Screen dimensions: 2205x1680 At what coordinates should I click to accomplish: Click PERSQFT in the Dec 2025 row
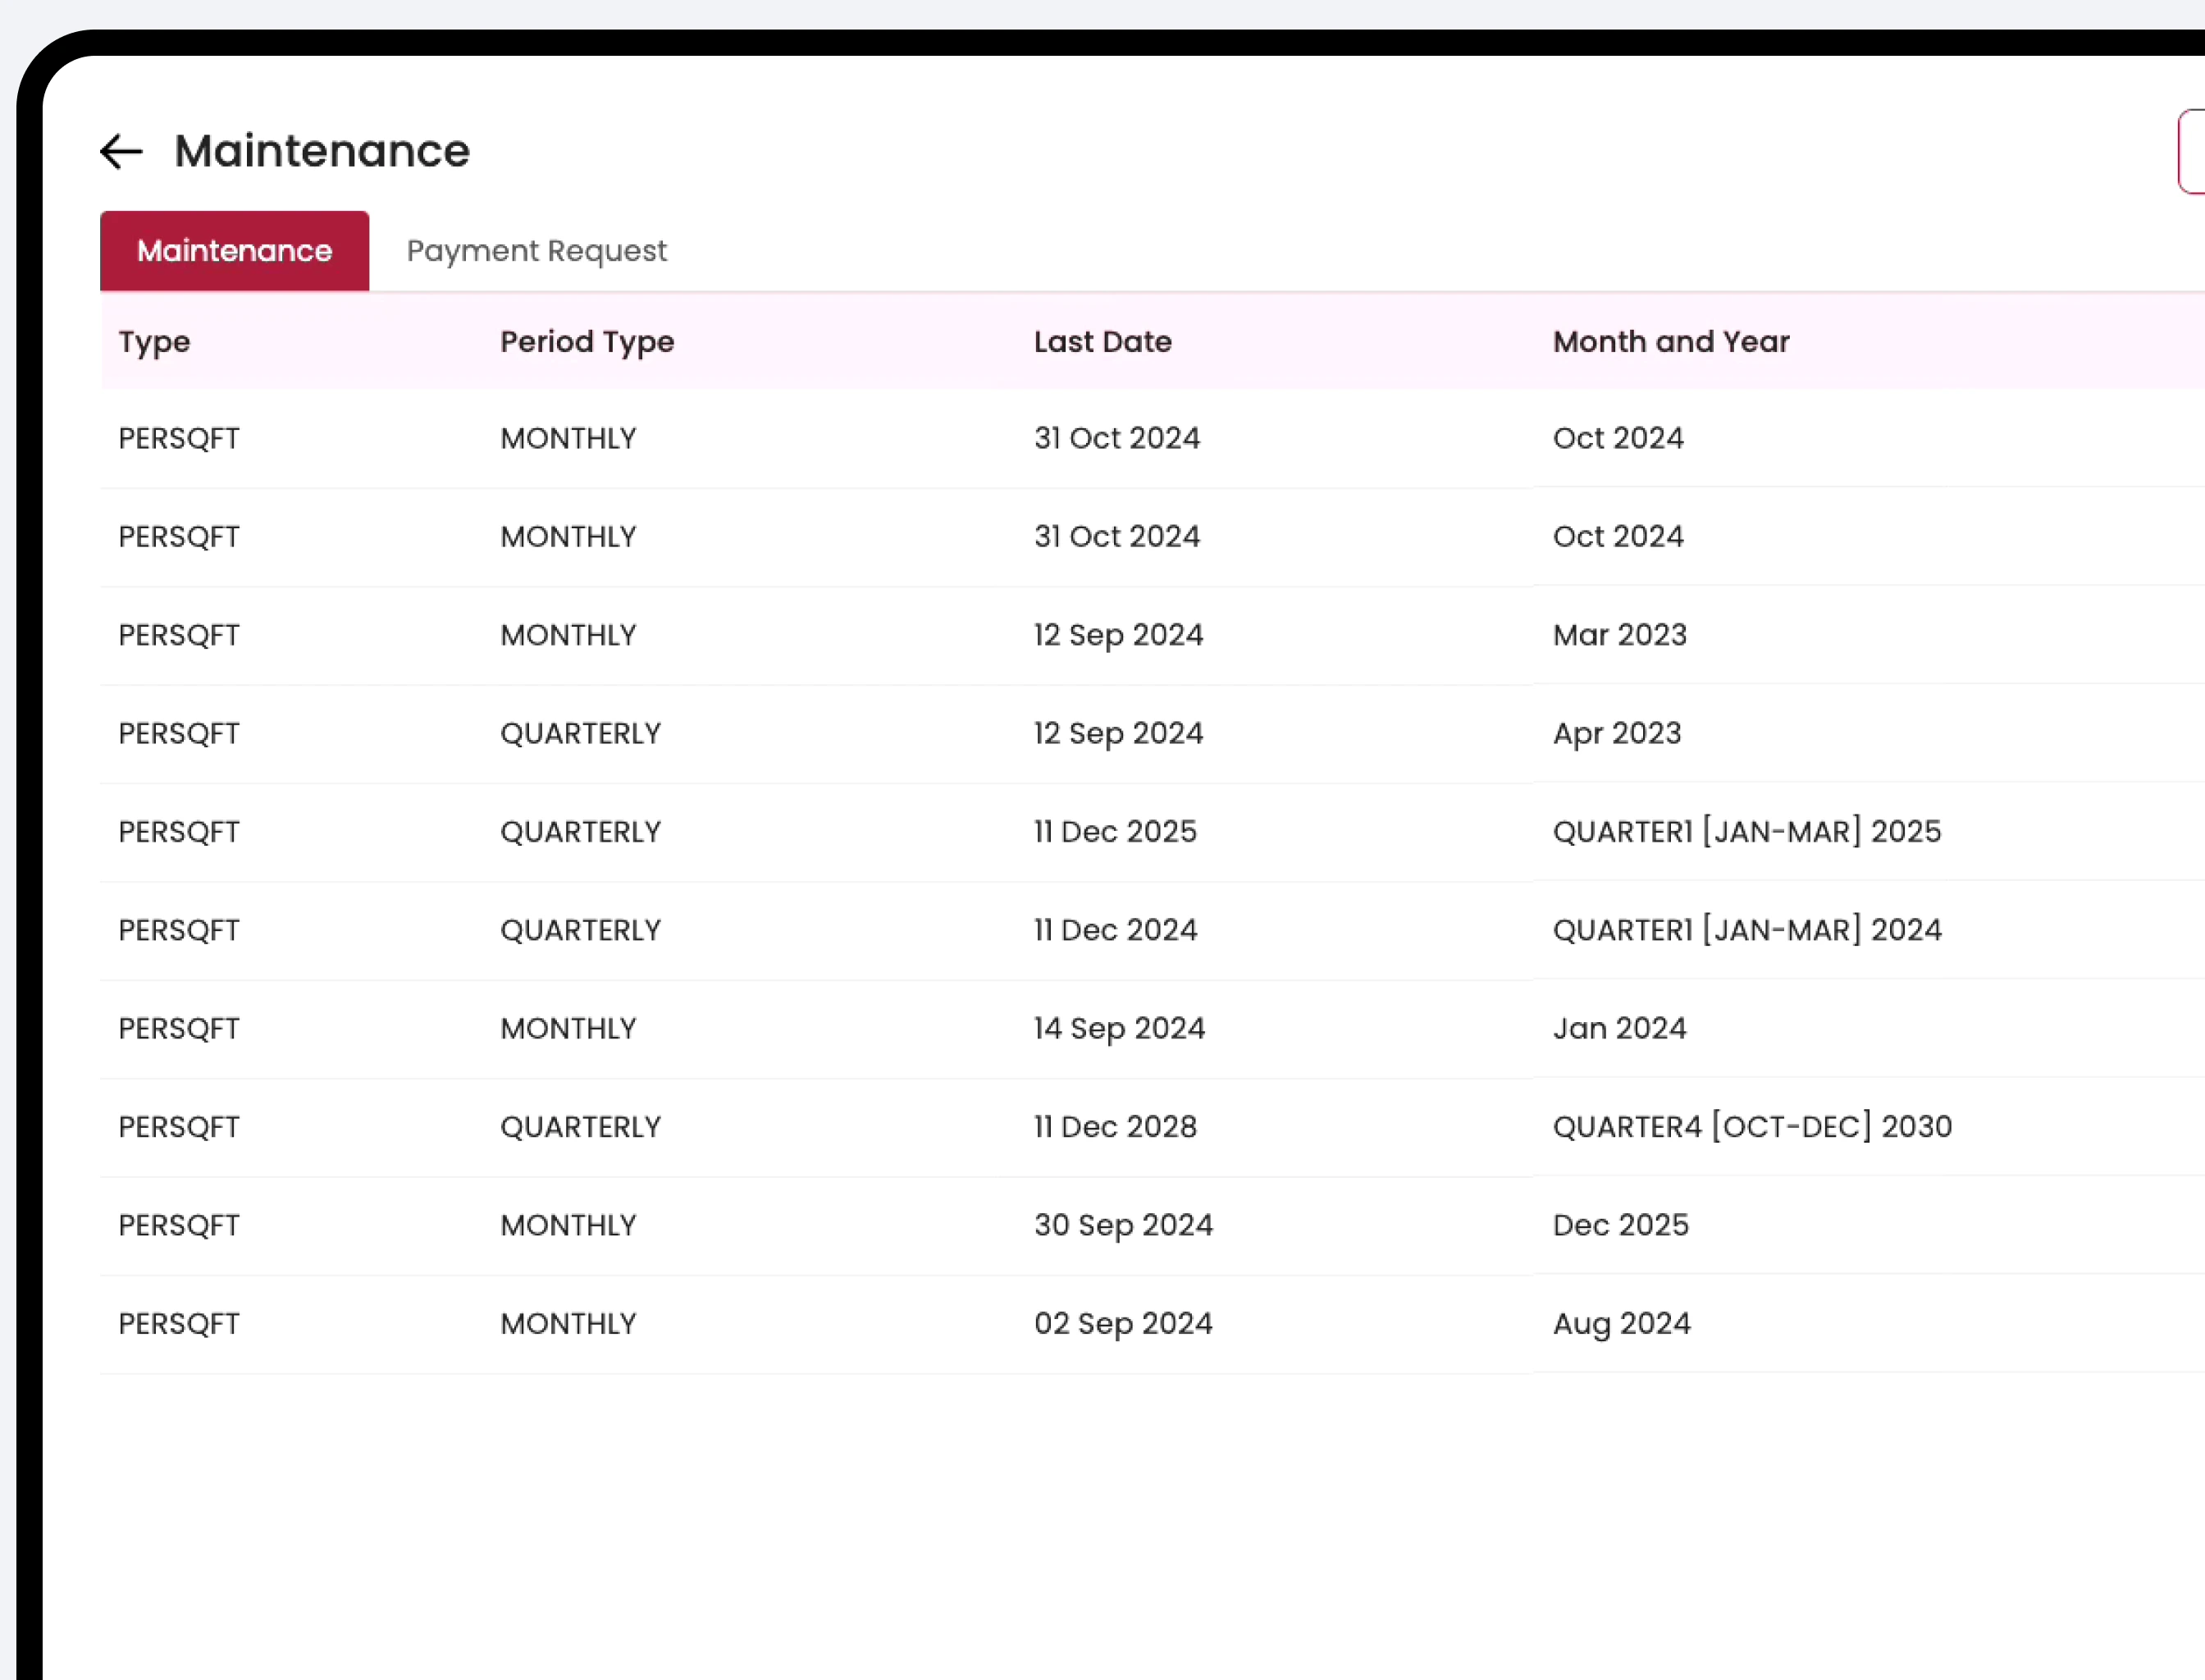tap(179, 1226)
